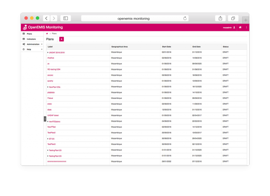The image size is (270, 196).
Task: Click the home icon in the header
Action: pyautogui.click(x=240, y=27)
